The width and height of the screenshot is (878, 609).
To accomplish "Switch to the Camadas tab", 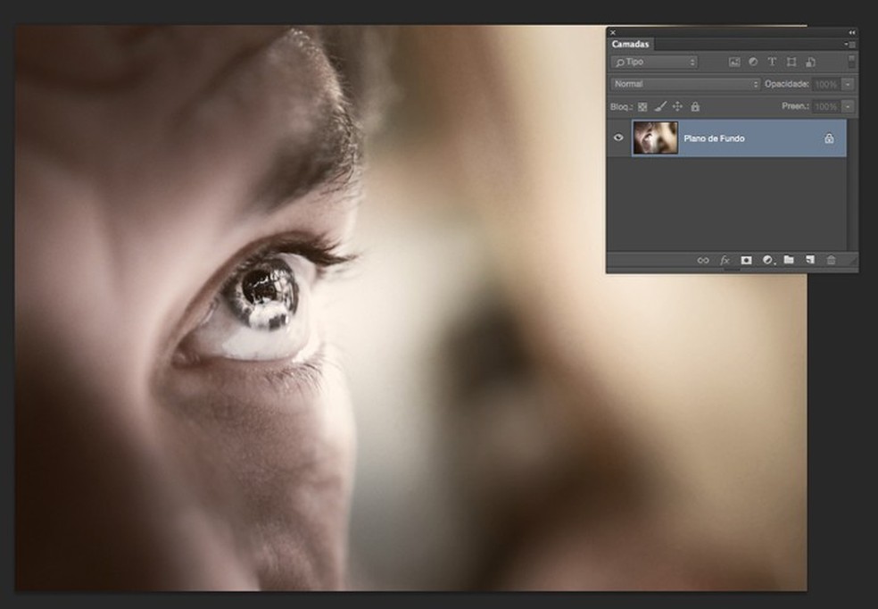I will pos(630,45).
